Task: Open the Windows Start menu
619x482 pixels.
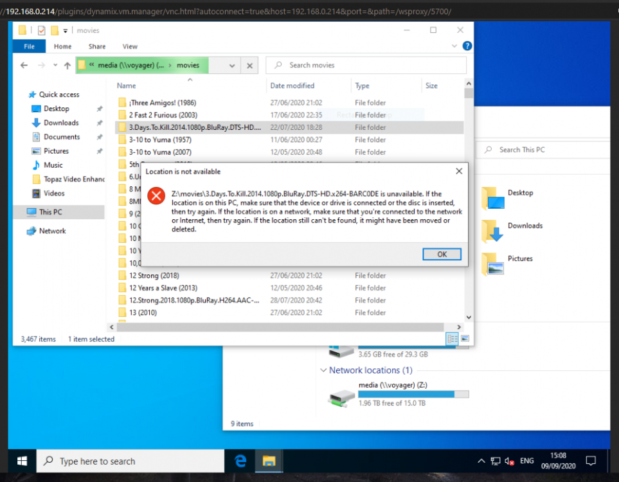Action: pos(22,461)
